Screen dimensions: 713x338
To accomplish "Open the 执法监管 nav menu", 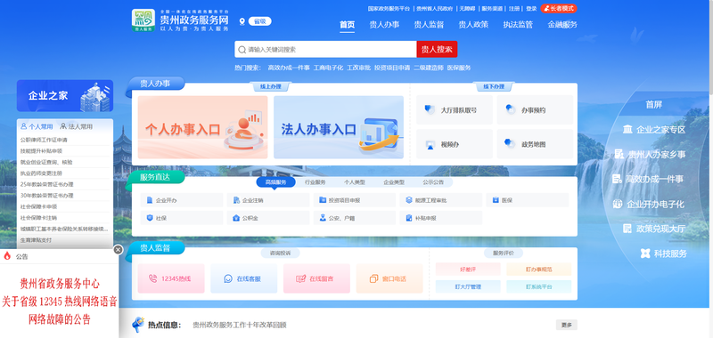I will [518, 25].
